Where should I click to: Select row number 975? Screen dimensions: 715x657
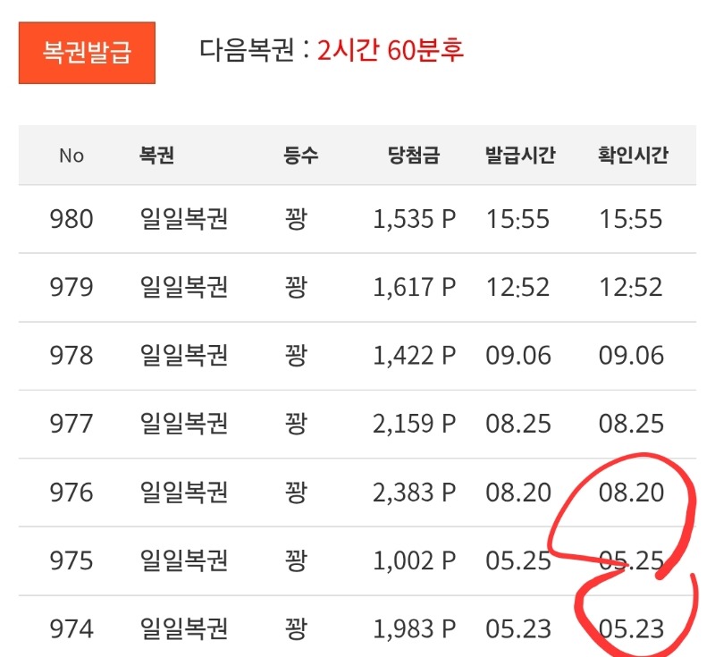[71, 560]
